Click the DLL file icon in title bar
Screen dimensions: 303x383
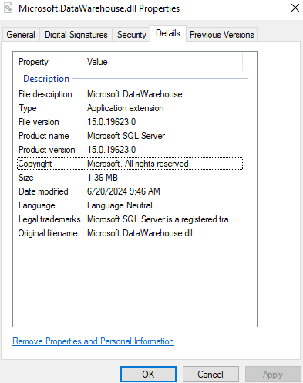pos(8,8)
